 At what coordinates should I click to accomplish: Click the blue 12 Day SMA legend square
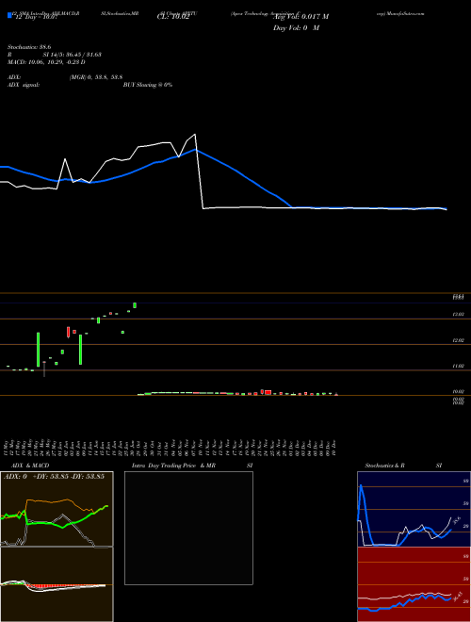click(x=9, y=16)
